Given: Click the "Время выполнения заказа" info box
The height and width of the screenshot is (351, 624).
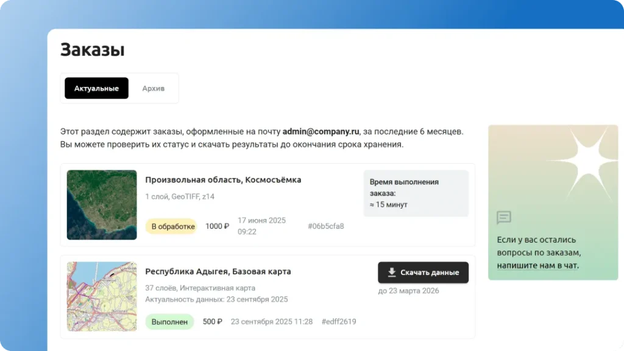Looking at the screenshot, I should pos(416,193).
